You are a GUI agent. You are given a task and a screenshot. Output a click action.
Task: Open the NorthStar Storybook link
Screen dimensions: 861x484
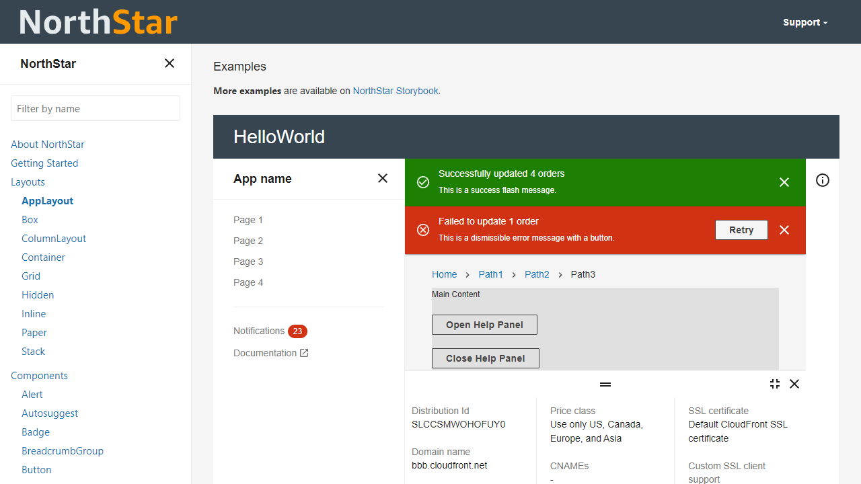tap(396, 91)
